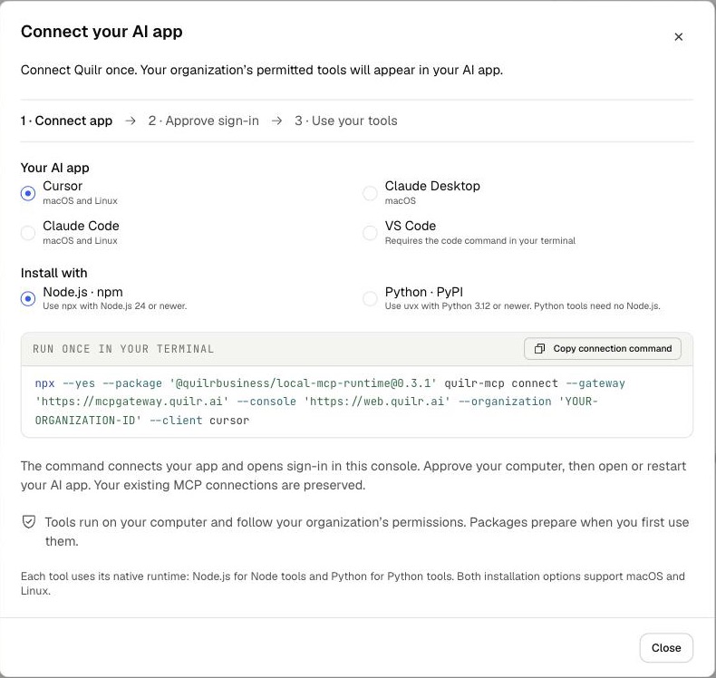Close the dialog with the X icon
The width and height of the screenshot is (716, 678).
coord(678,36)
